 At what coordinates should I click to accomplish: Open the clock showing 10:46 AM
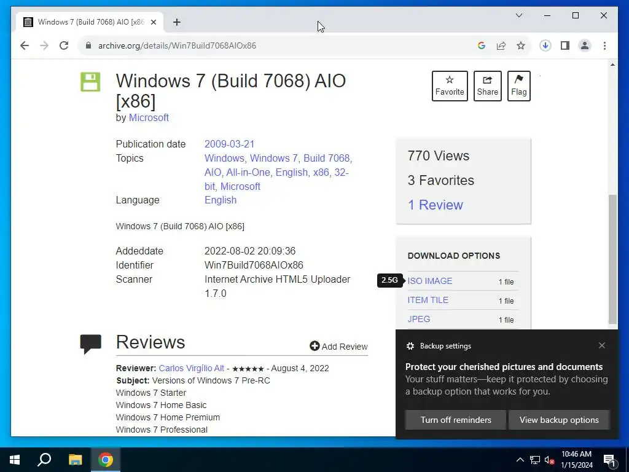pyautogui.click(x=576, y=460)
